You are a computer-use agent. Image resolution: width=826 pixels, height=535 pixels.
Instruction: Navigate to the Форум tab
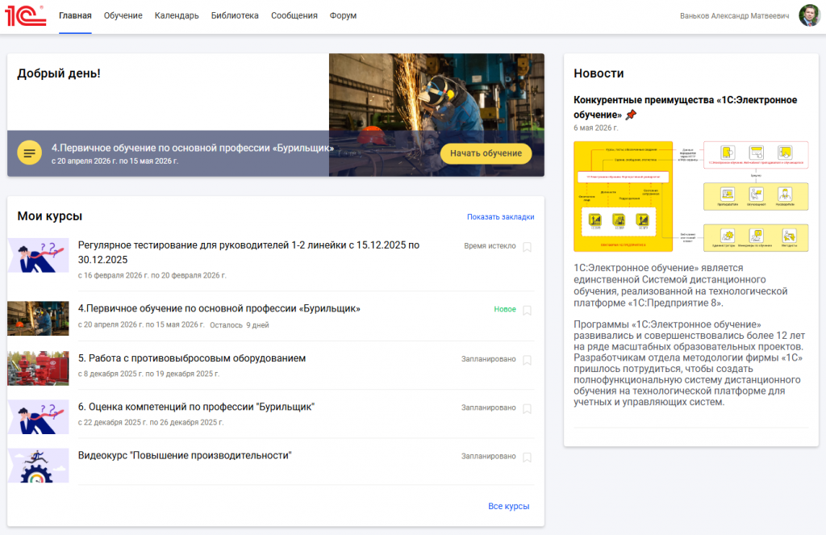[x=343, y=16]
